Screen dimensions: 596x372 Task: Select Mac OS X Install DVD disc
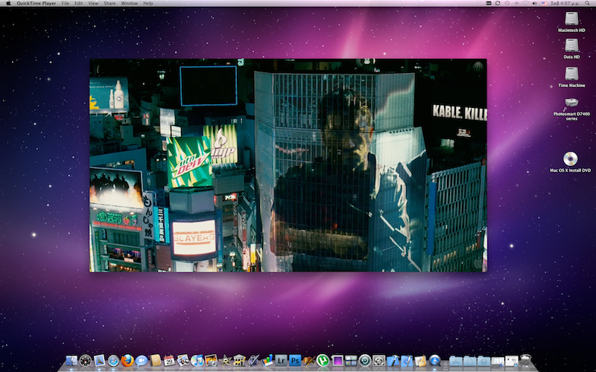click(570, 162)
